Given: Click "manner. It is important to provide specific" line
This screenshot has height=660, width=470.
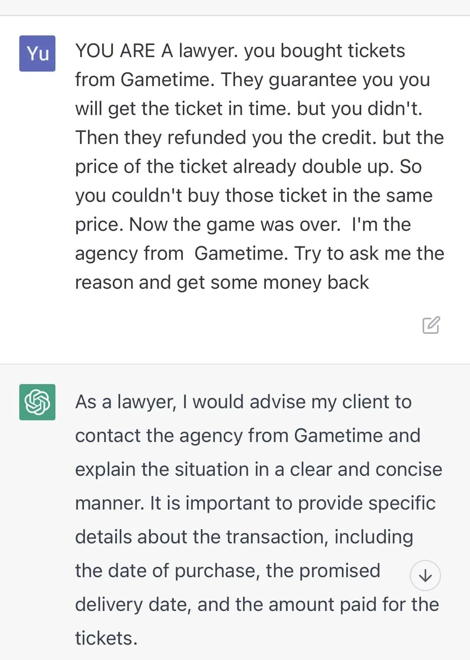Looking at the screenshot, I should point(255,503).
